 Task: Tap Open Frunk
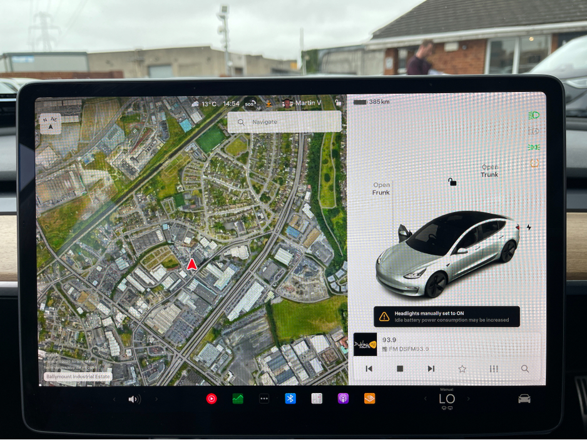(381, 189)
